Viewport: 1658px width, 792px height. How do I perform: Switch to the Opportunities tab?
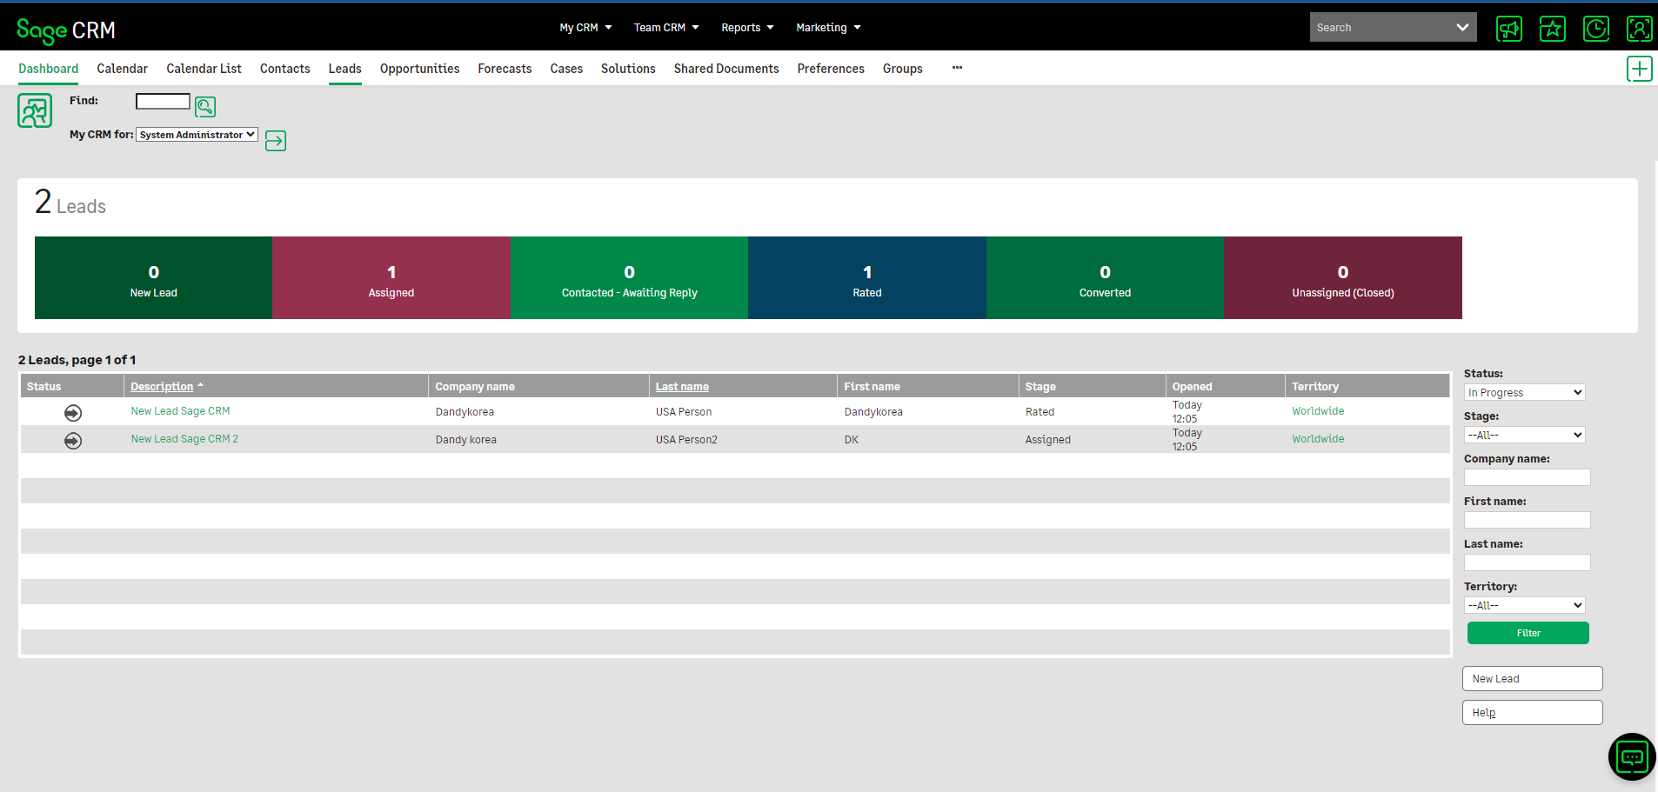point(419,69)
